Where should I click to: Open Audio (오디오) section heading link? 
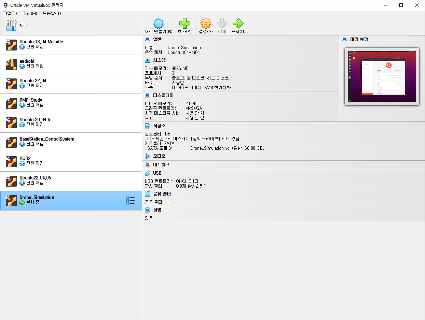(x=159, y=156)
